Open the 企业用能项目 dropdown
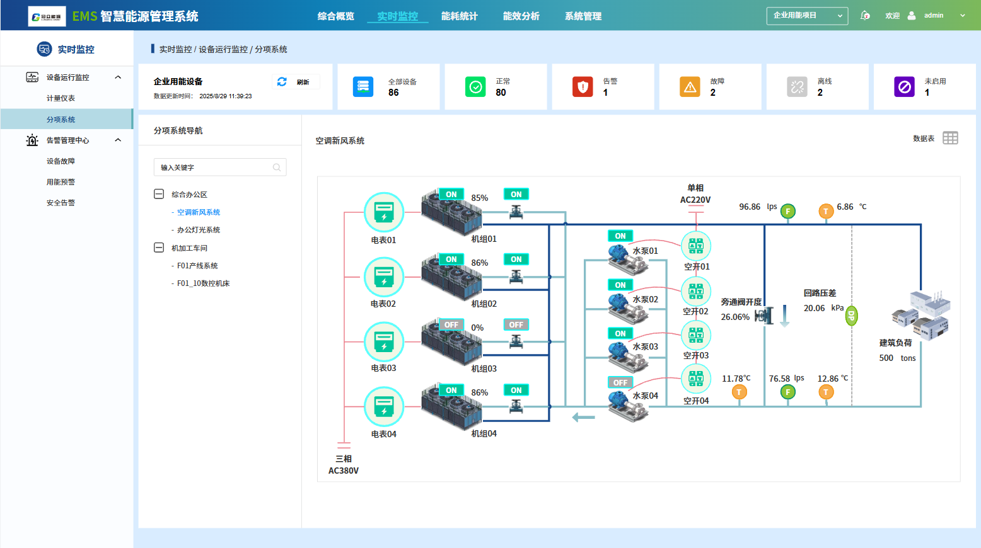 pos(807,16)
